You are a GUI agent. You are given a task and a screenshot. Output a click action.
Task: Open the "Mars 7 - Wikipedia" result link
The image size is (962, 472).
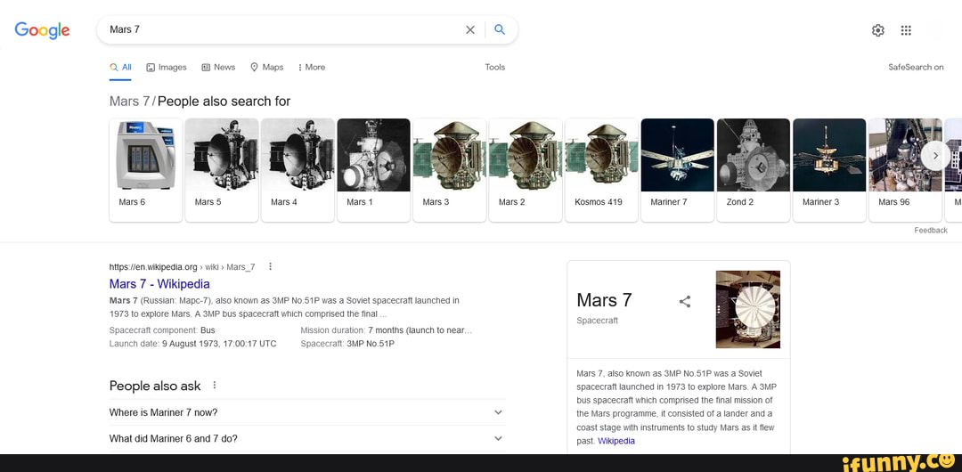159,284
